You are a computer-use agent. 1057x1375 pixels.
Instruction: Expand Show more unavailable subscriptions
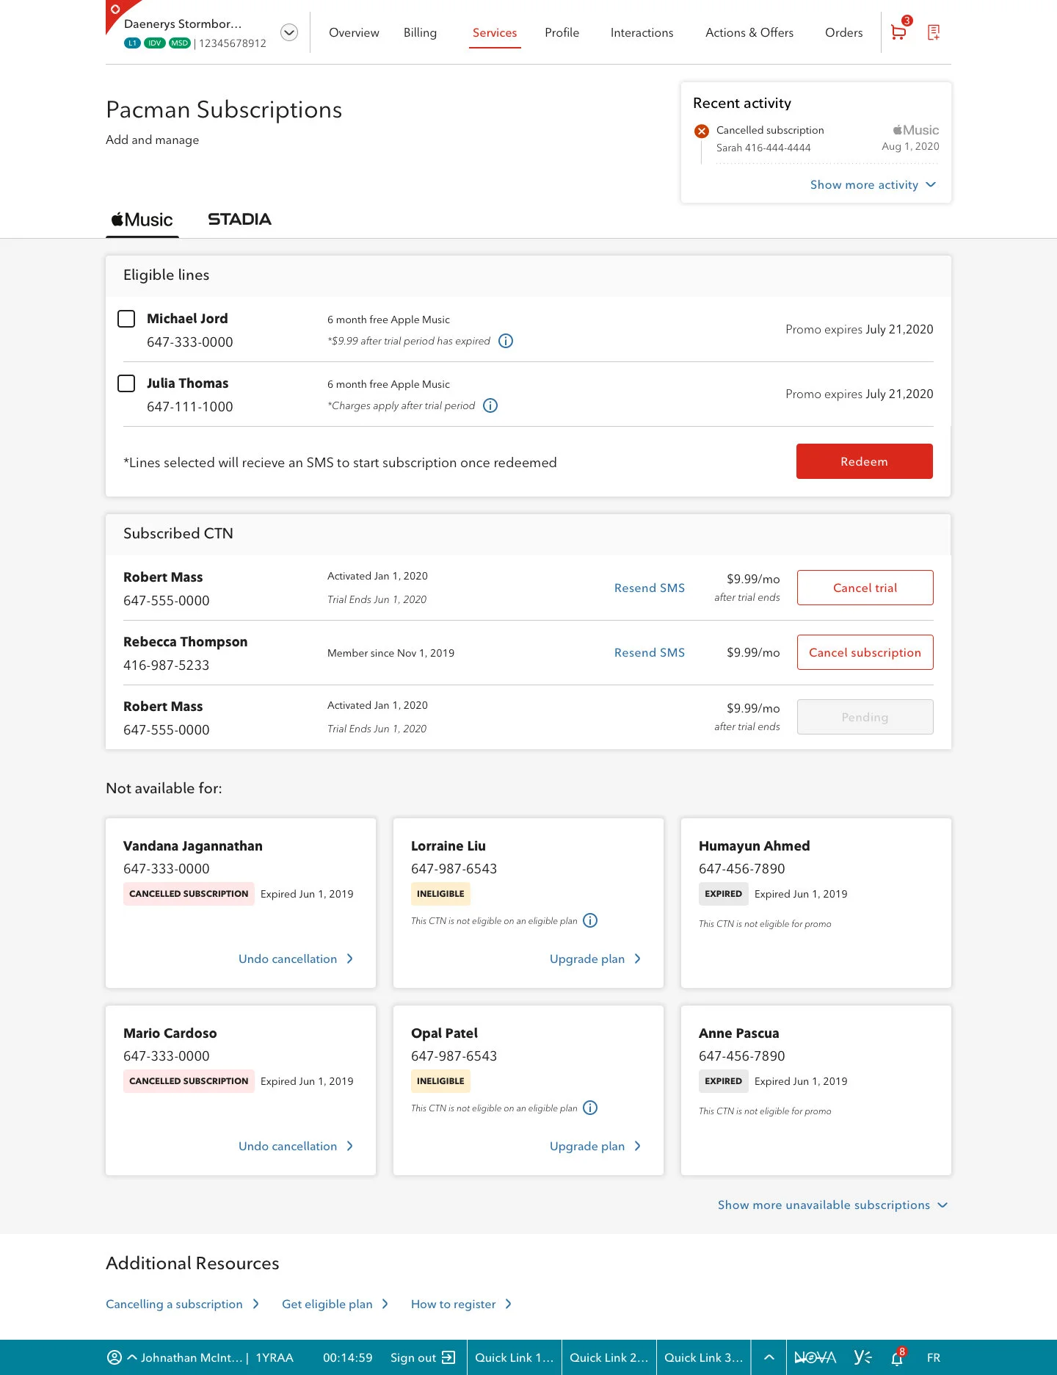(x=832, y=1205)
